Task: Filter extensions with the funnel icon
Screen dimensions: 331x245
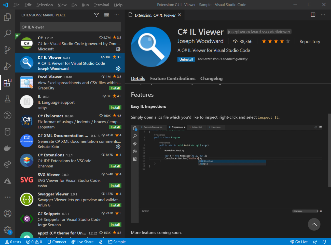Action: click(96, 15)
